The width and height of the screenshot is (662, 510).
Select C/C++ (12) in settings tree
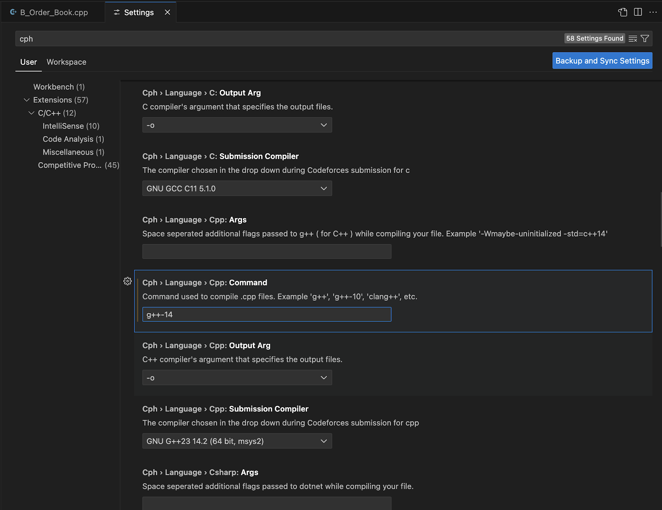(x=57, y=113)
